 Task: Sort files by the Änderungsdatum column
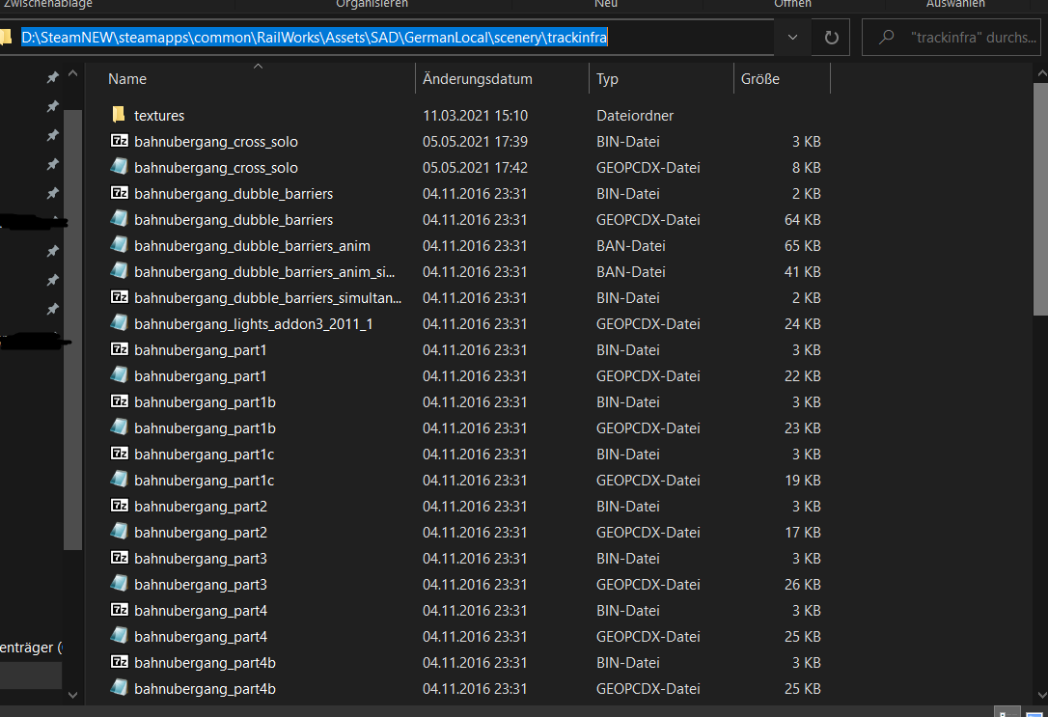pos(478,79)
